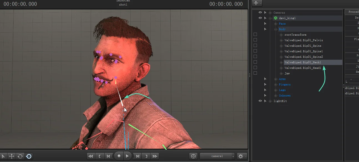Click the selection arrow icon for Face row

coord(266,23)
